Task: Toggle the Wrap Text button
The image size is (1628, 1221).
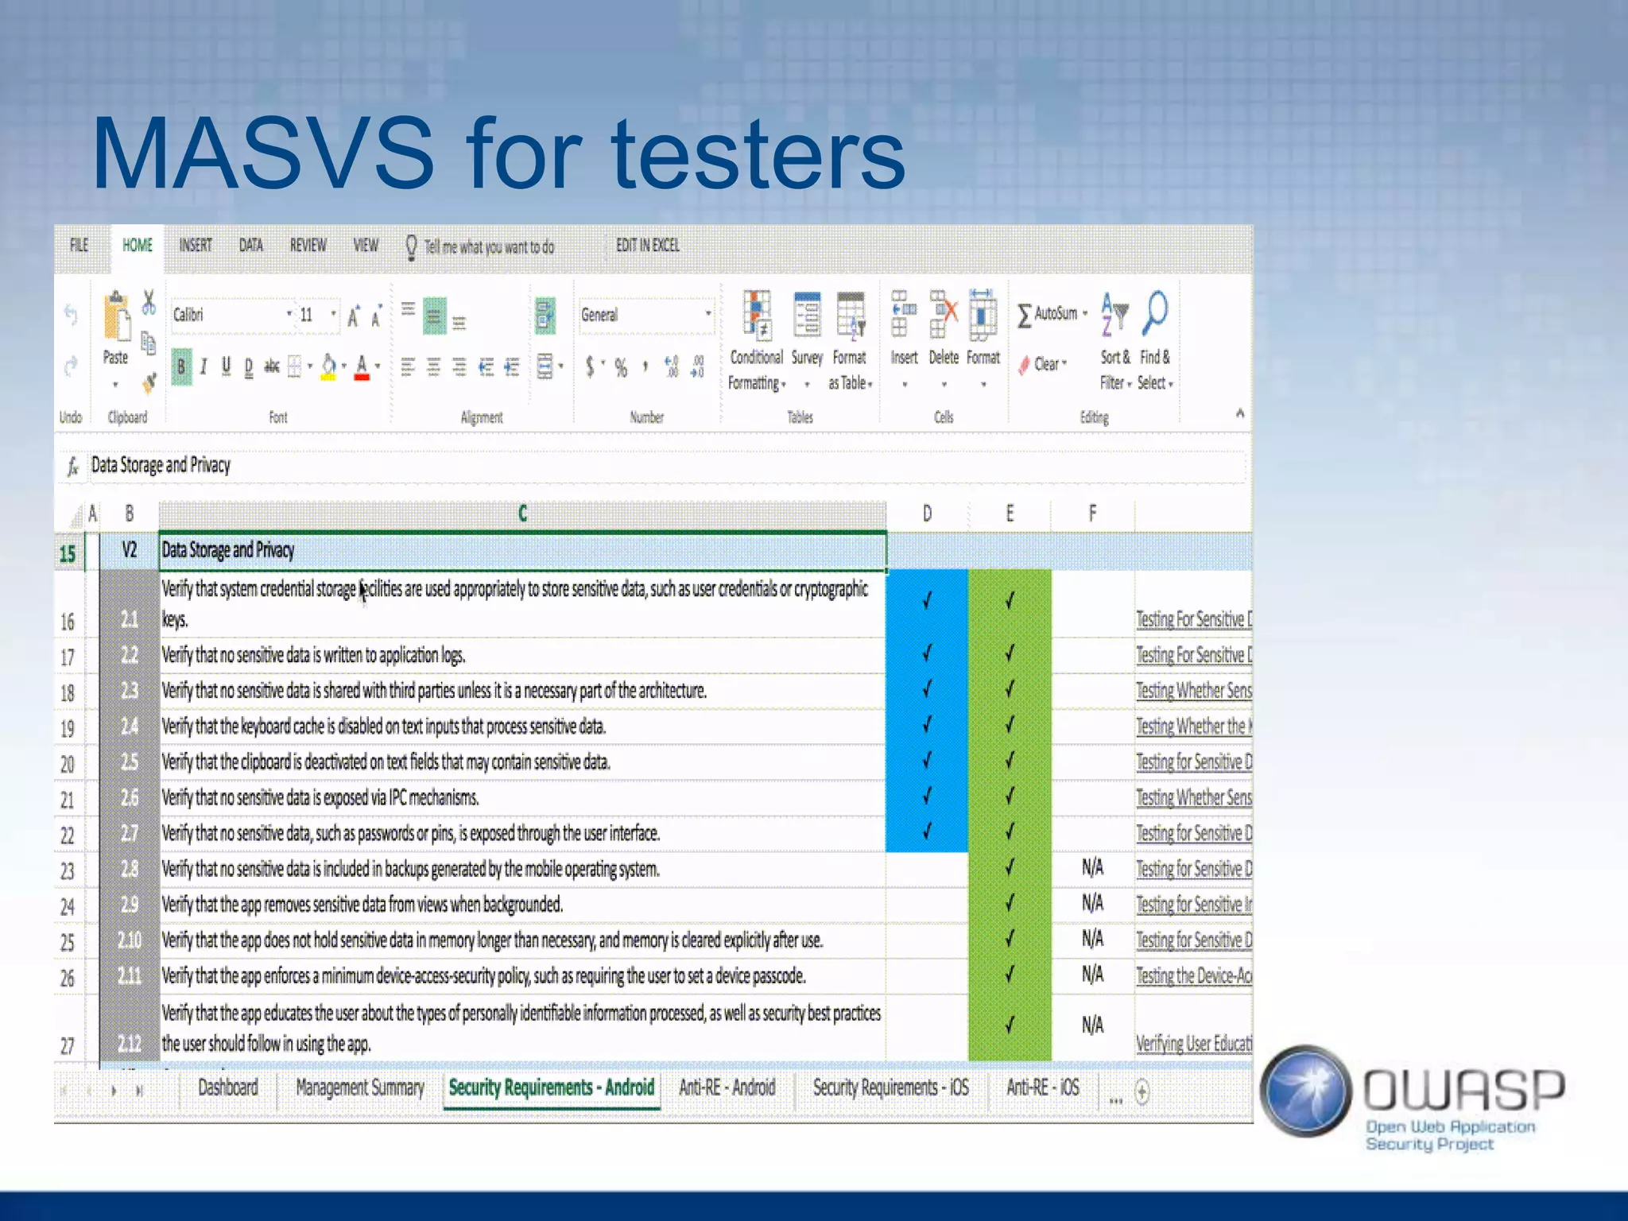Action: [x=545, y=316]
